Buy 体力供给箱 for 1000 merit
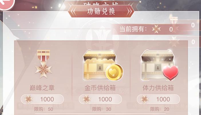 point(158,99)
